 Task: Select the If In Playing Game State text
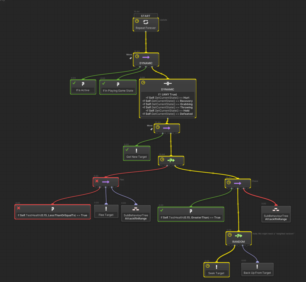118,91
